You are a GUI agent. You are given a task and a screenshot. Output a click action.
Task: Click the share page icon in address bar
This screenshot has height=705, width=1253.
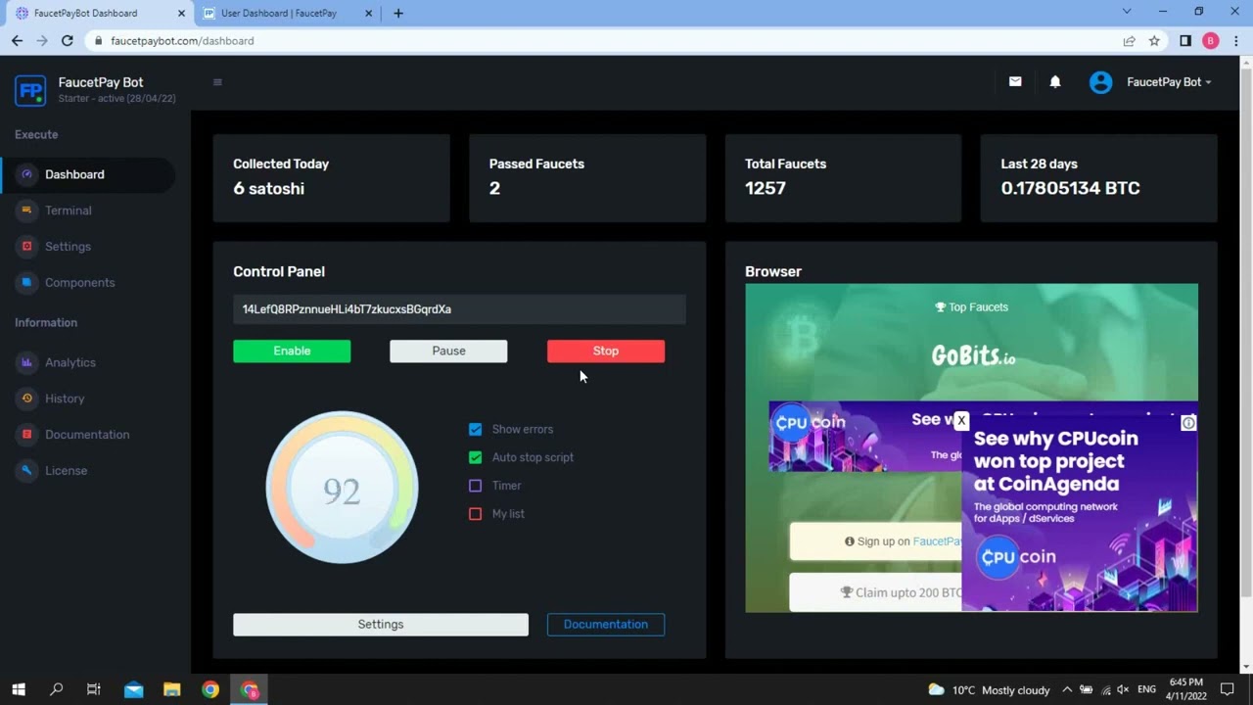tap(1129, 41)
